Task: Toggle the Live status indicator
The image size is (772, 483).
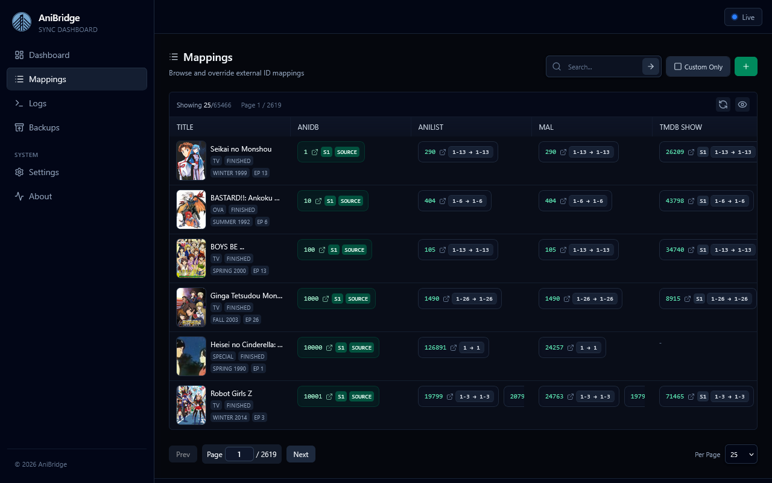Action: (x=743, y=17)
